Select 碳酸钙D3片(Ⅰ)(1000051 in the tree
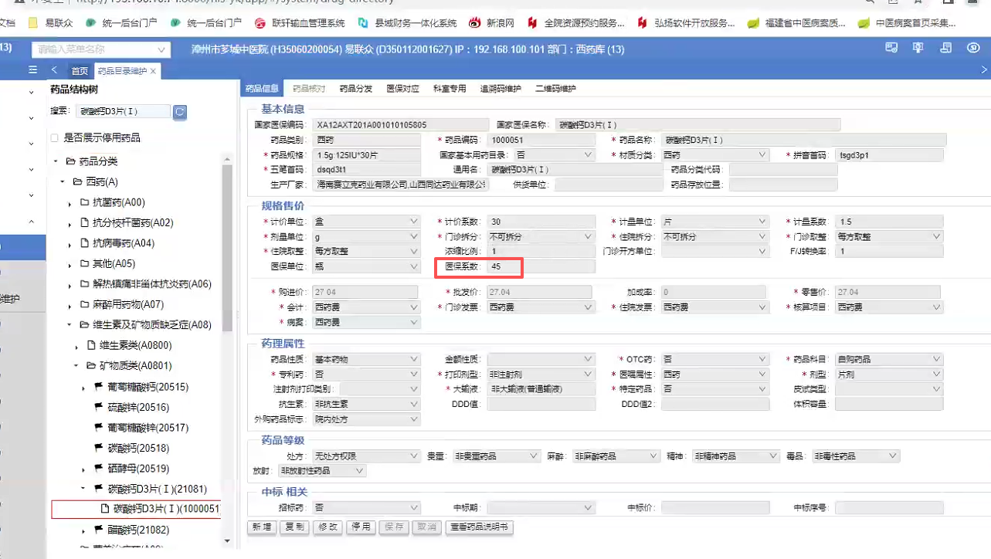The width and height of the screenshot is (991, 559). point(136,510)
